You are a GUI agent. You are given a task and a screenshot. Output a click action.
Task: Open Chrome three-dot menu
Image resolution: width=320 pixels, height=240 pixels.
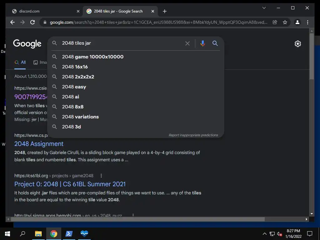pos(307,22)
